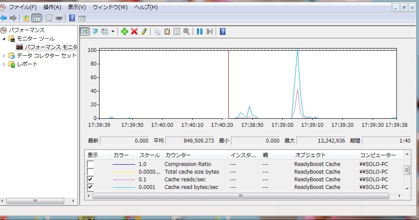Open the graph type dropdown arrow

click(x=113, y=31)
